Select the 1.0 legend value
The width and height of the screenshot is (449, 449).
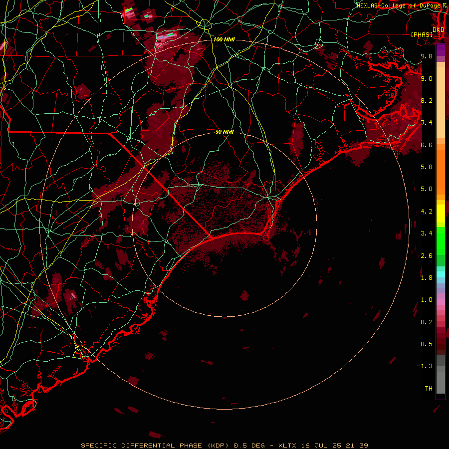click(x=427, y=300)
